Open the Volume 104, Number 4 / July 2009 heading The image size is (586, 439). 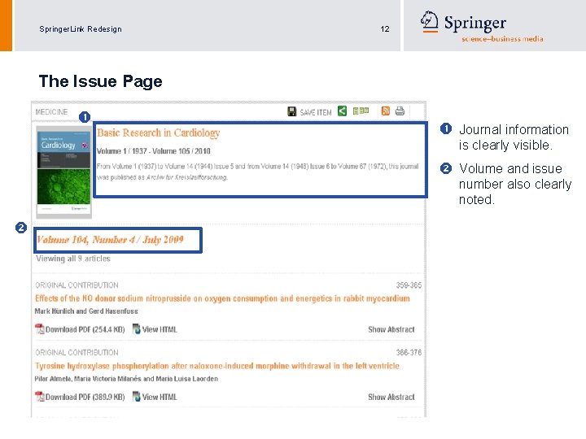110,240
